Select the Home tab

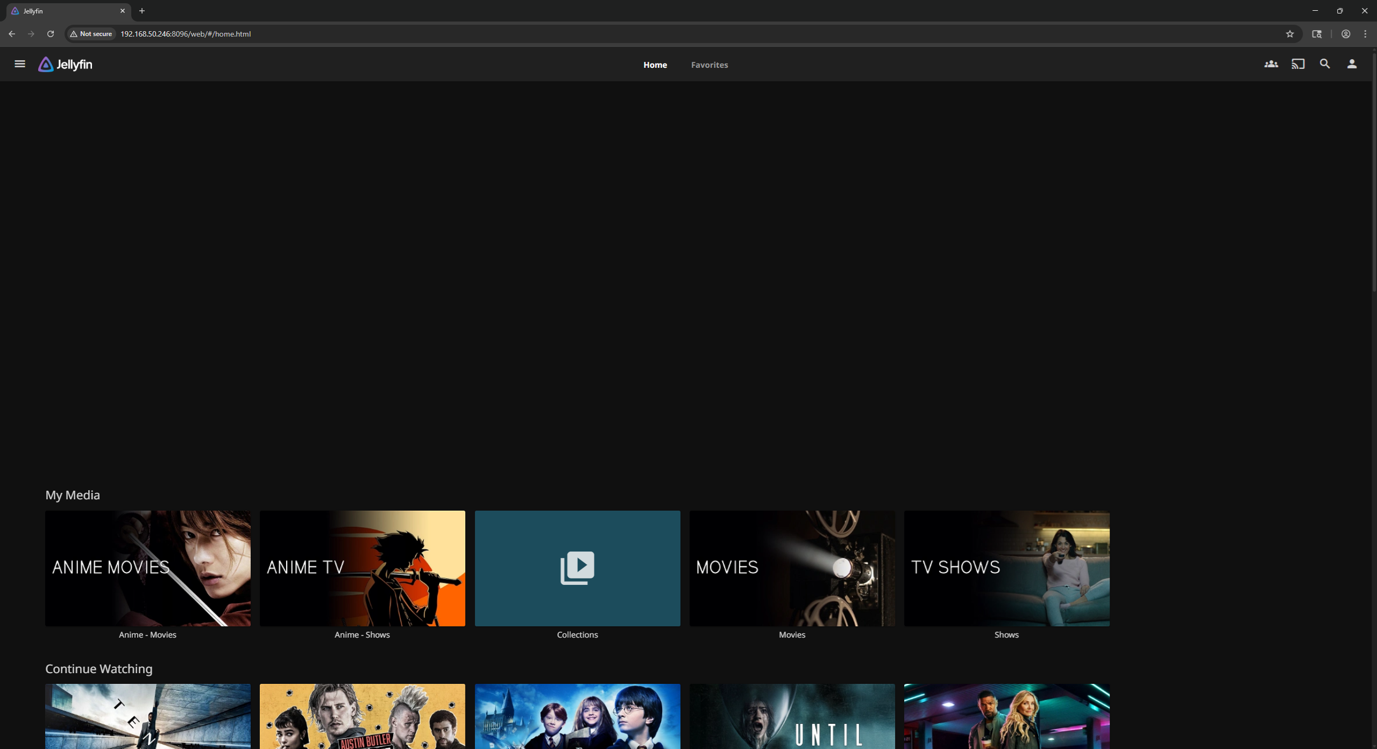point(655,65)
